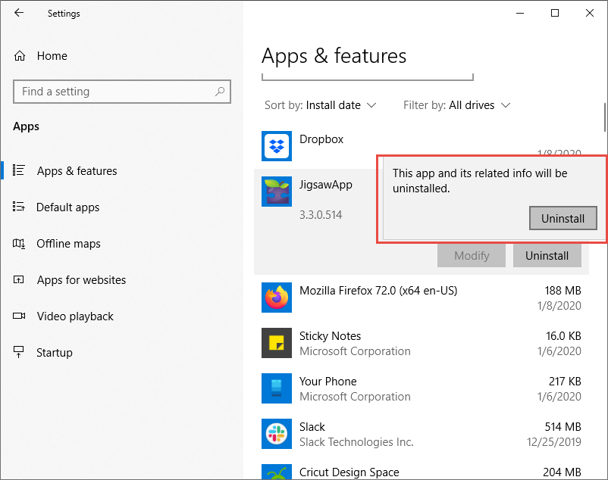Click the Dropbox app icon
This screenshot has width=608, height=480.
click(277, 146)
